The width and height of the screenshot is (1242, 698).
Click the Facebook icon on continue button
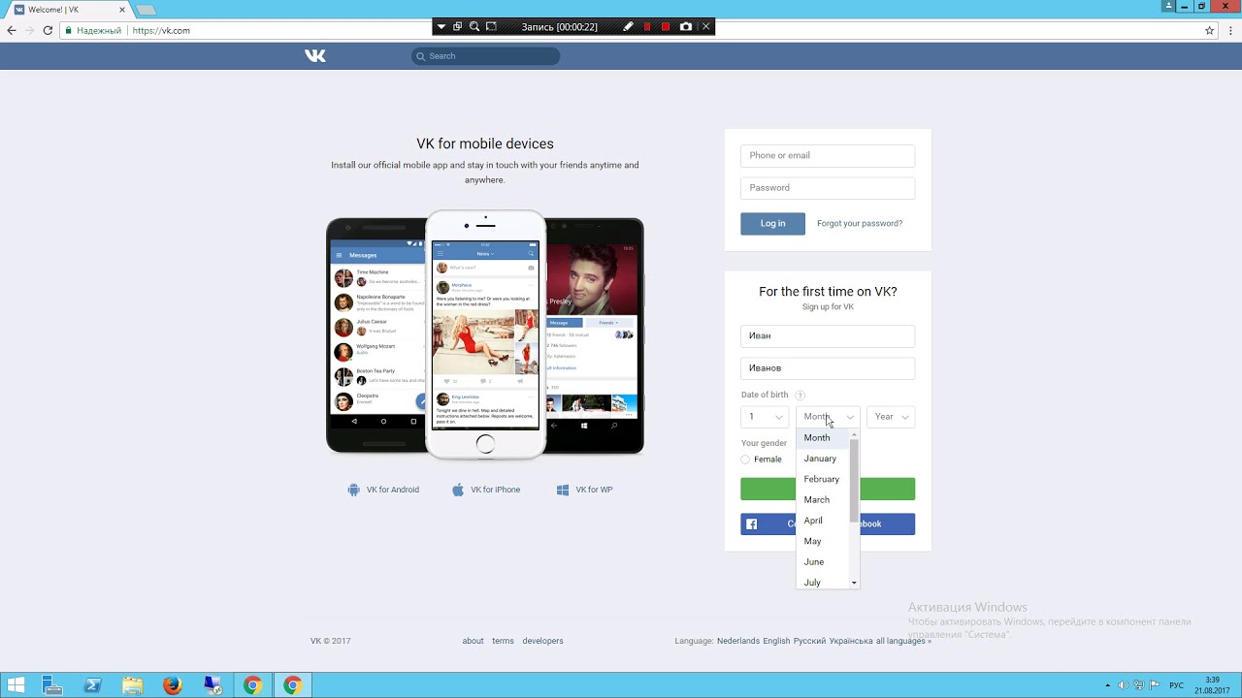click(751, 524)
